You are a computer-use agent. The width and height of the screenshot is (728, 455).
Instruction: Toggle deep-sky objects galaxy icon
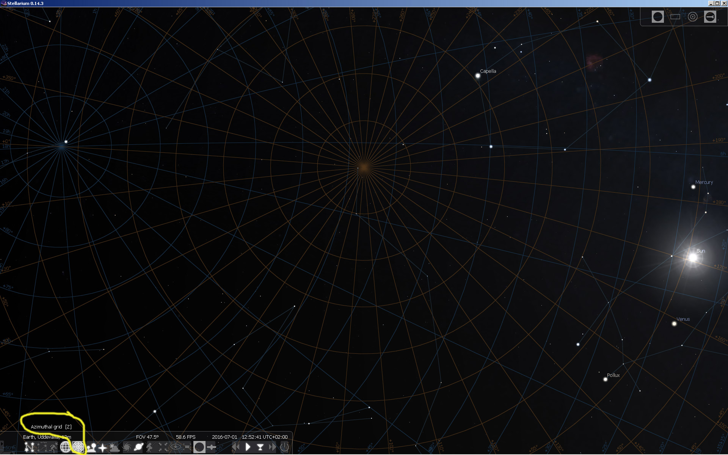point(127,447)
